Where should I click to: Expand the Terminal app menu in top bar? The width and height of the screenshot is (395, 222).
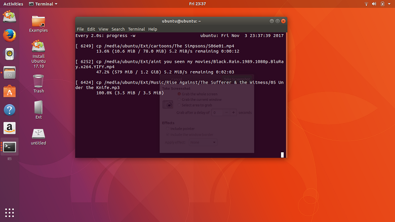(43, 3)
